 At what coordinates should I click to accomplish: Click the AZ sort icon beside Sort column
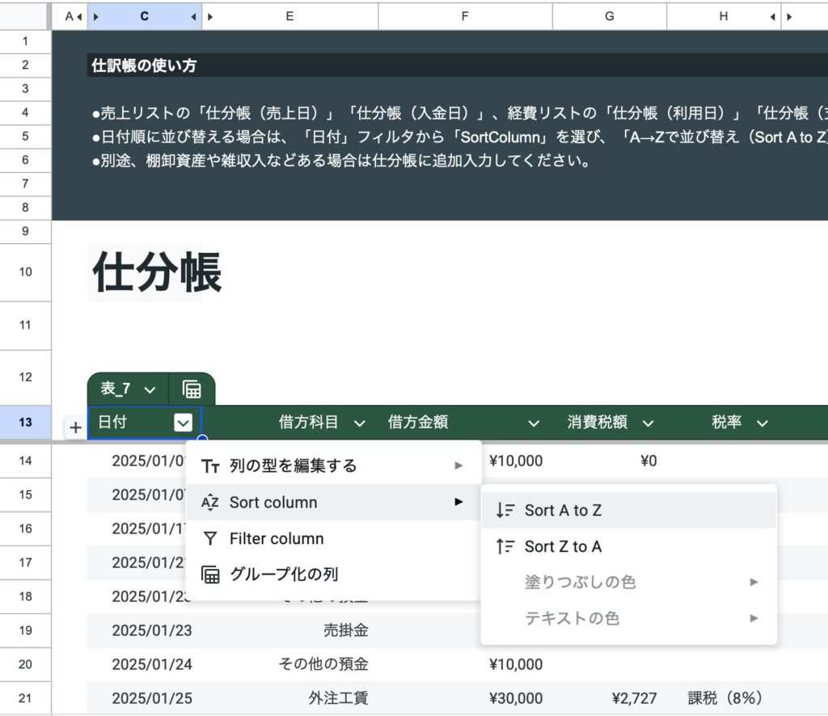tap(210, 503)
